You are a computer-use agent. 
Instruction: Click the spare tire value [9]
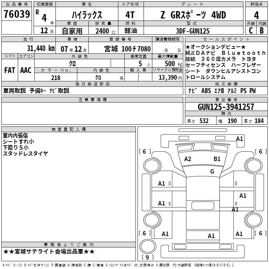point(148,257)
